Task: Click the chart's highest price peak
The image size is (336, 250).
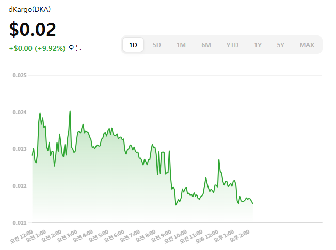Action: click(70, 111)
